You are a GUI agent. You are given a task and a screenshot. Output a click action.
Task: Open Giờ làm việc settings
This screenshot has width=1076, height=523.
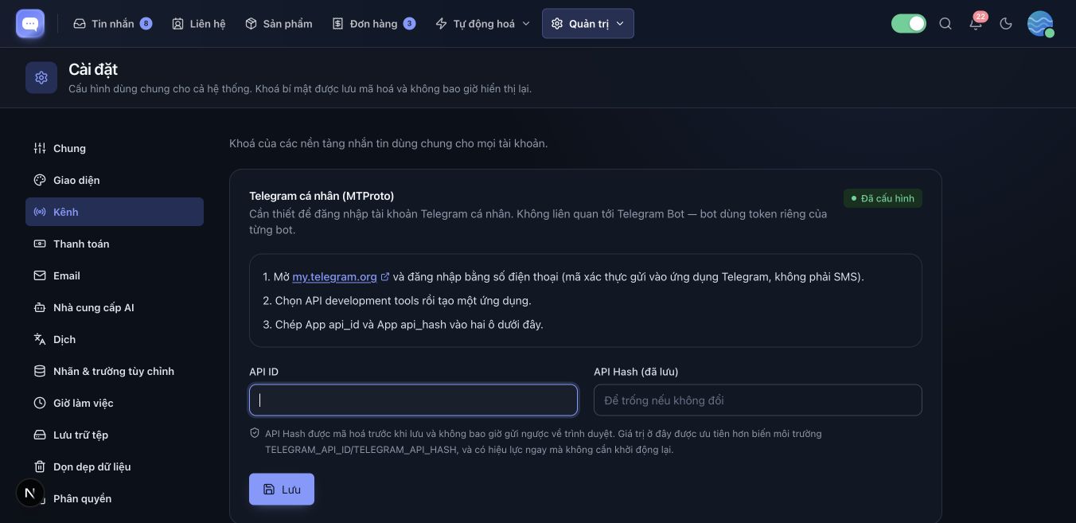coord(115,403)
